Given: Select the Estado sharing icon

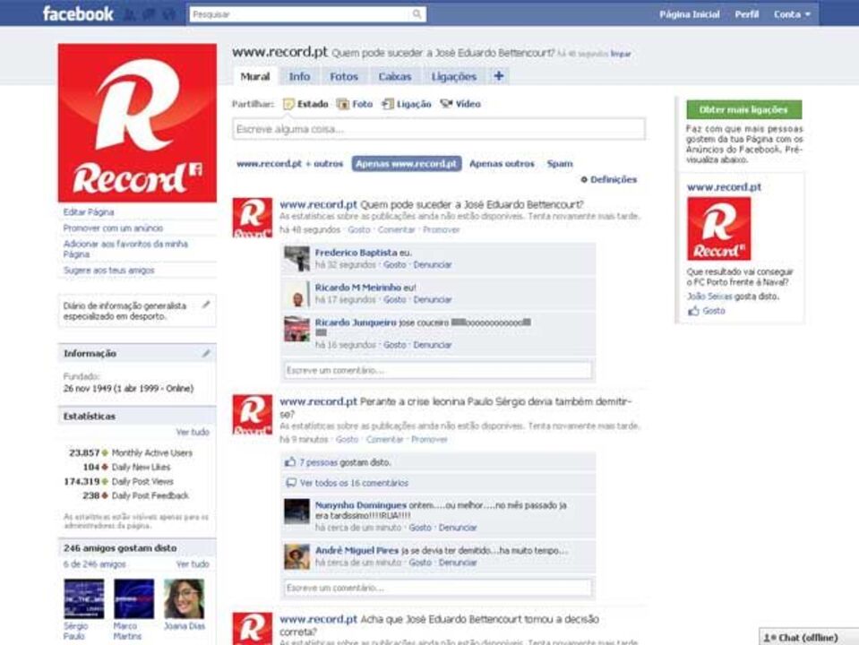Looking at the screenshot, I should click(288, 104).
